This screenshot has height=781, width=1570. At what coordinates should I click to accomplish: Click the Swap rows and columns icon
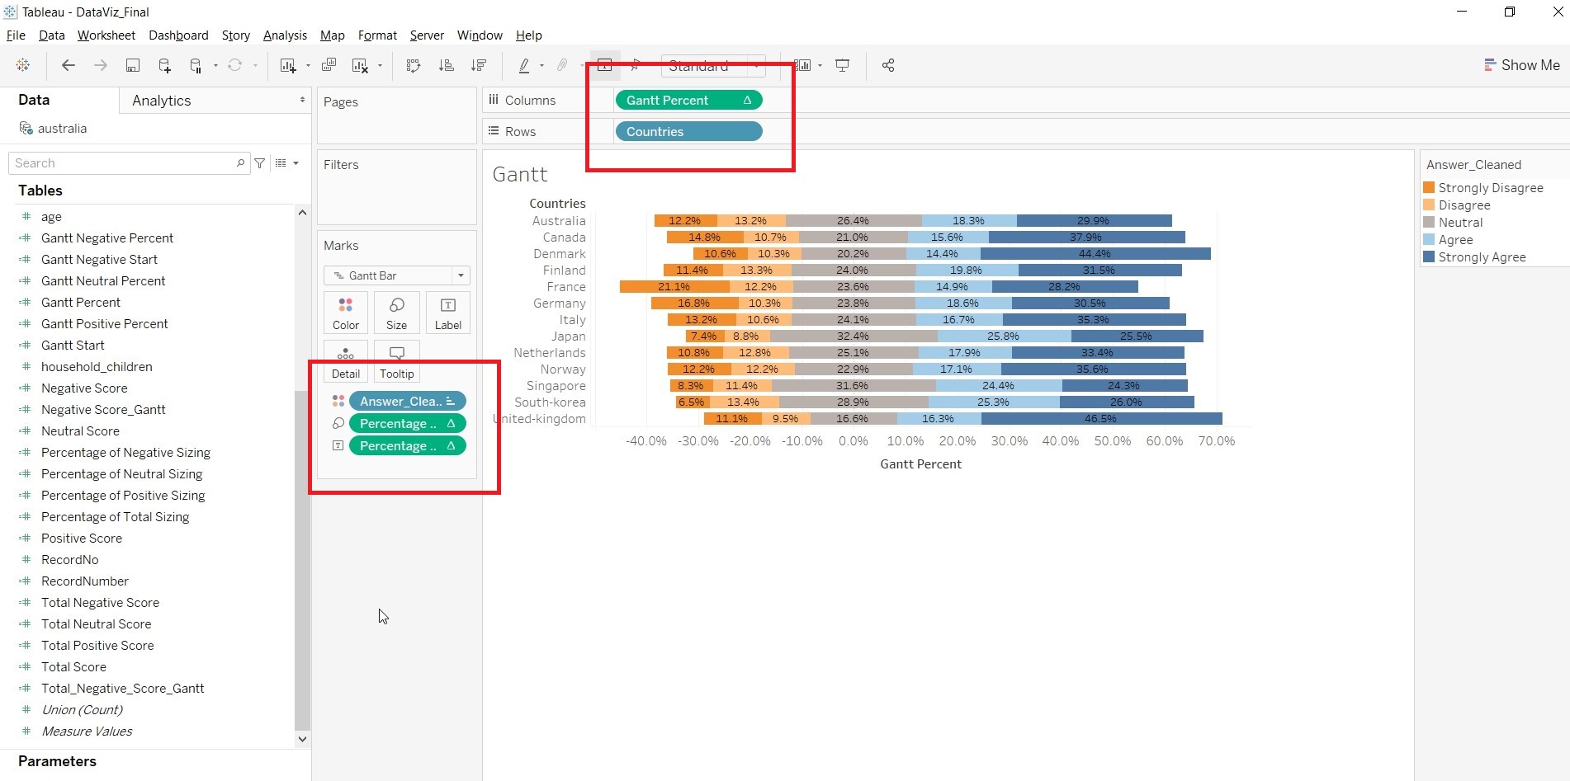(x=414, y=65)
